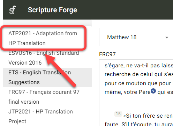Open the ATP2021 Adaptation from HP Translation project
The width and height of the screenshot is (173, 126).
(x=43, y=38)
